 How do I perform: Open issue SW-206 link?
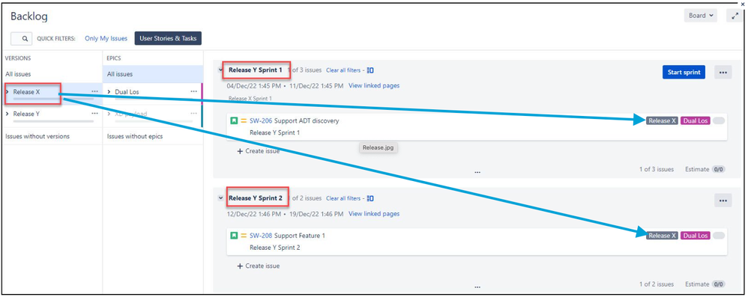click(261, 121)
